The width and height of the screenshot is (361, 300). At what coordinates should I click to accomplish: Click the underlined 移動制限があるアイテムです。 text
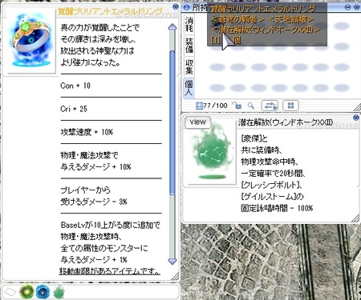pyautogui.click(x=110, y=271)
